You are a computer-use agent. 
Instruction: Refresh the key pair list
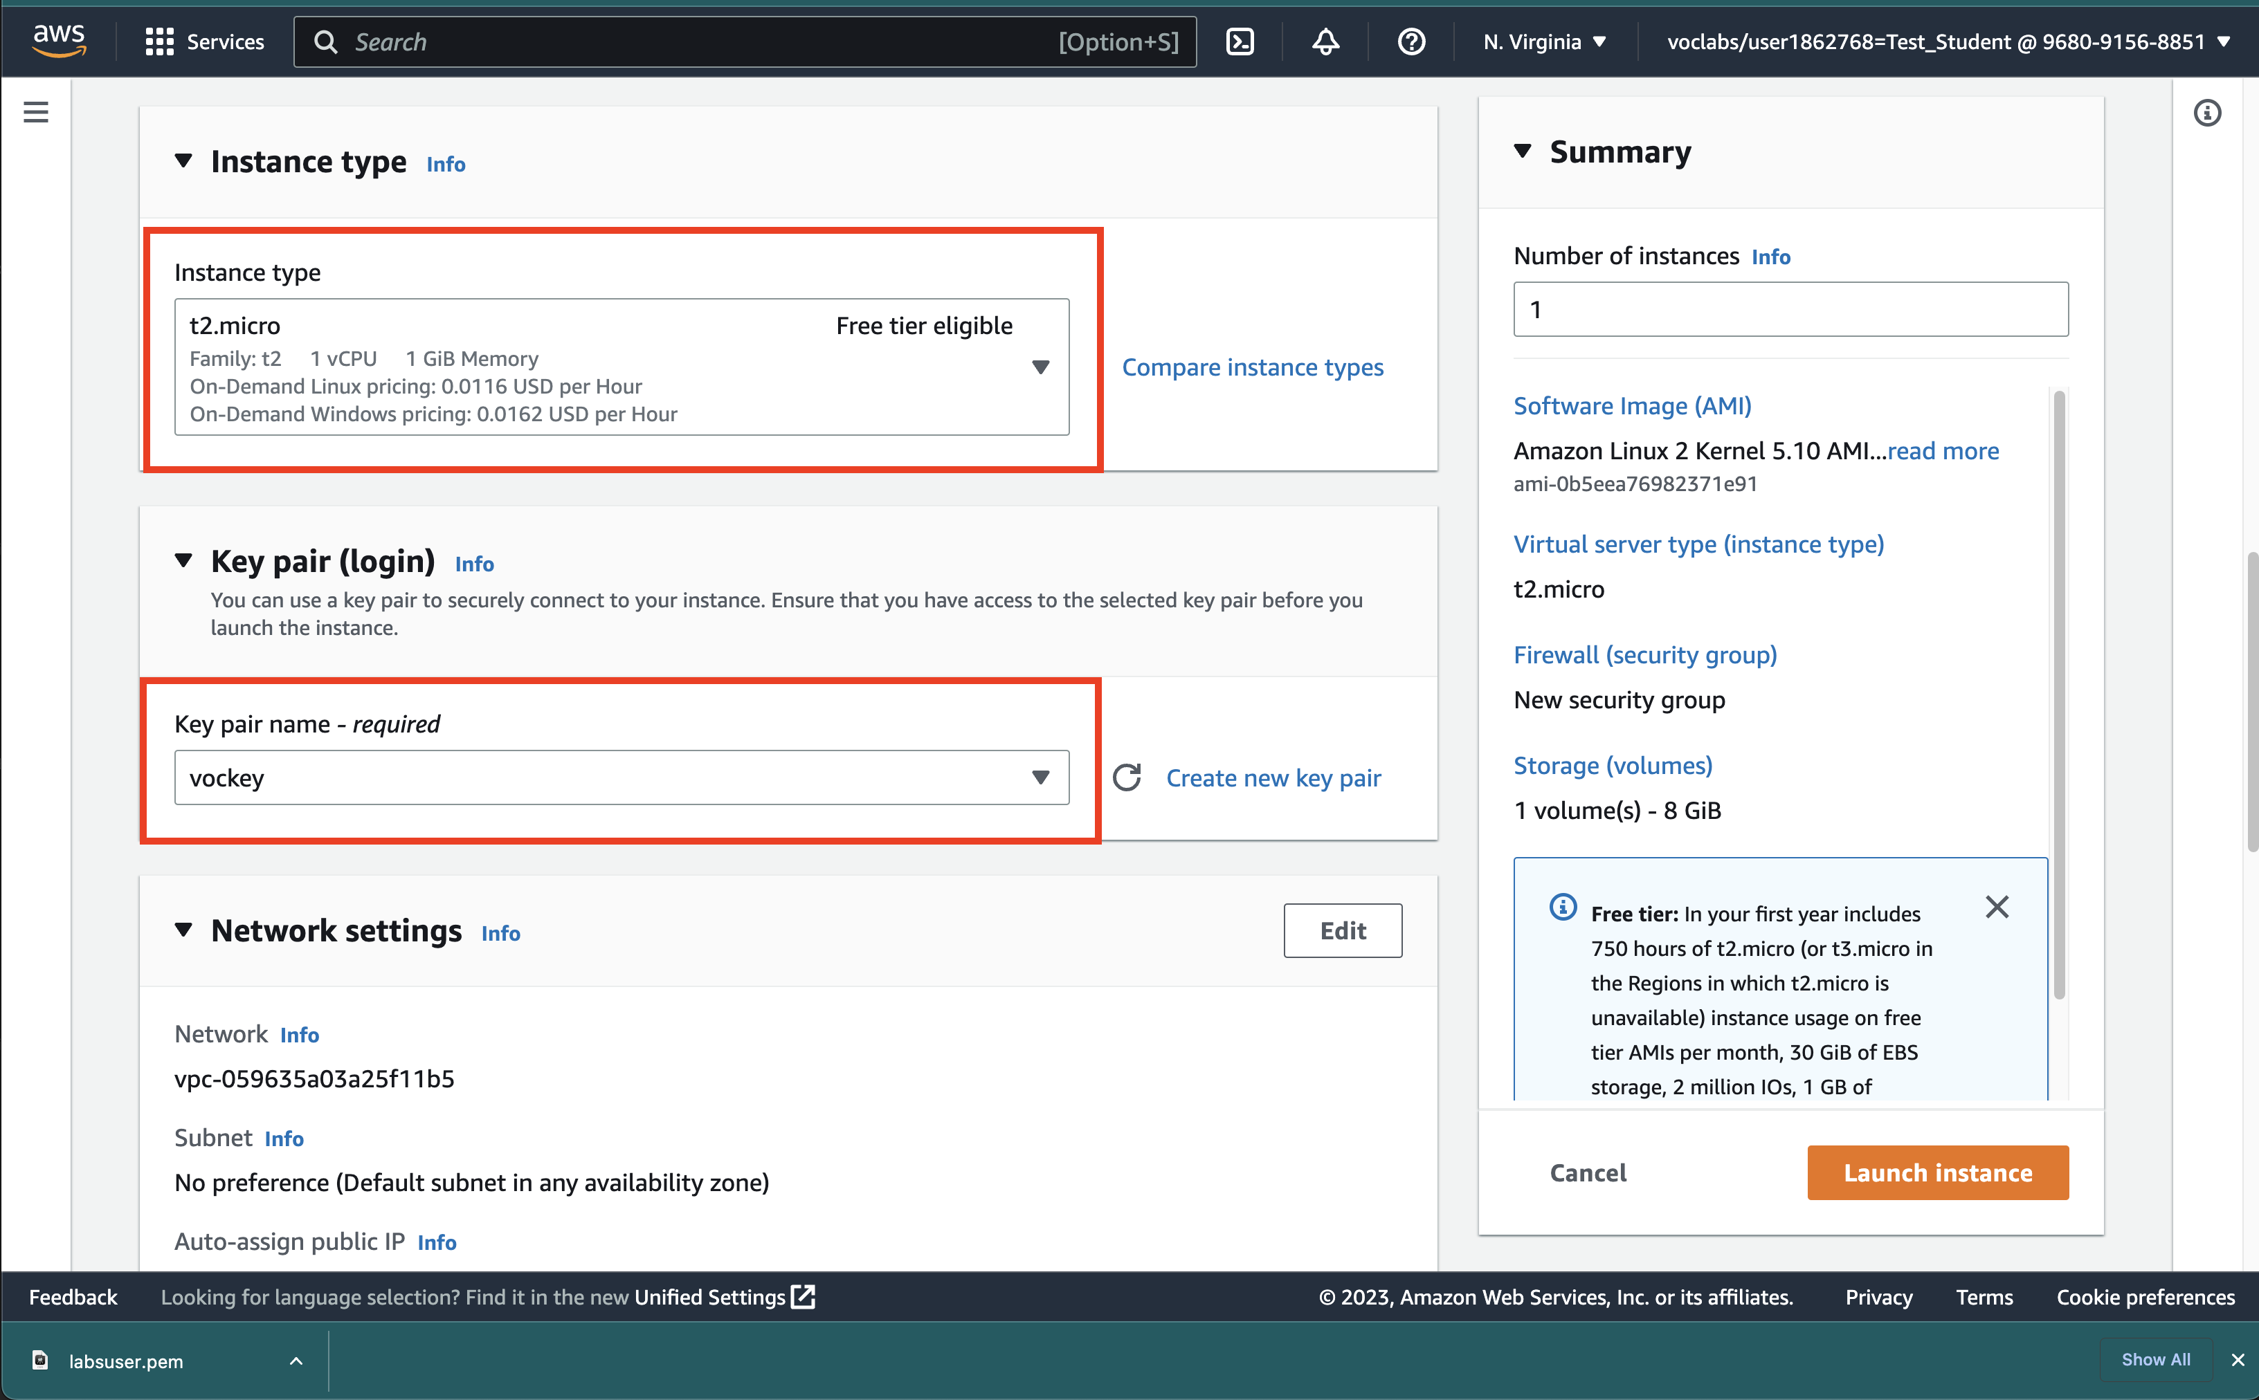click(1127, 777)
